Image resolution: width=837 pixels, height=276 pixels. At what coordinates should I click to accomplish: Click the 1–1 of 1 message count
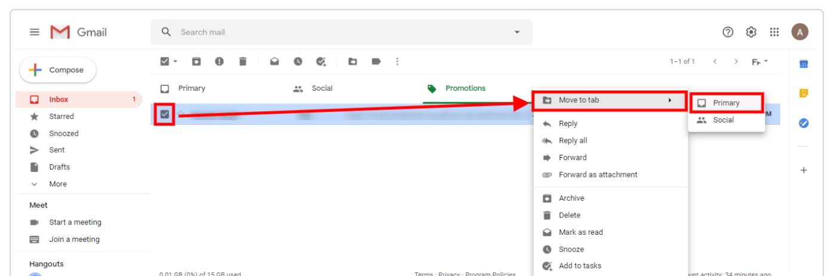(x=682, y=62)
